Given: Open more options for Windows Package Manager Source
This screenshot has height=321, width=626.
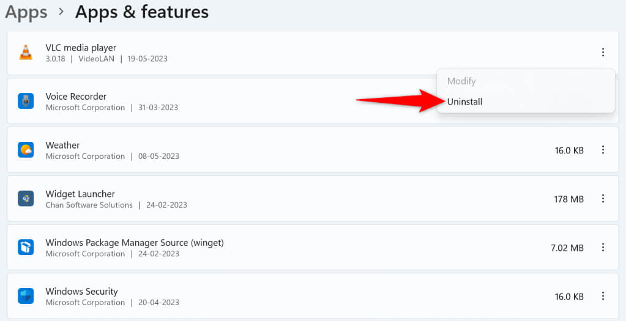Looking at the screenshot, I should click(x=603, y=248).
